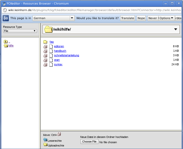This screenshot has height=149, width=183.
Task: Click the file icon next to start
Action: point(51,60)
